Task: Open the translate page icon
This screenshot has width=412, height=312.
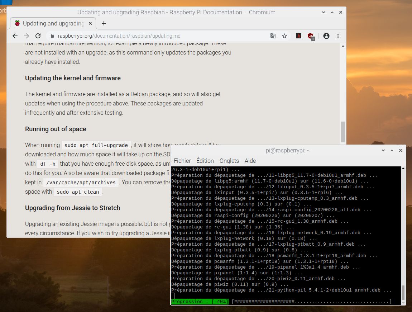Action: pos(273,36)
